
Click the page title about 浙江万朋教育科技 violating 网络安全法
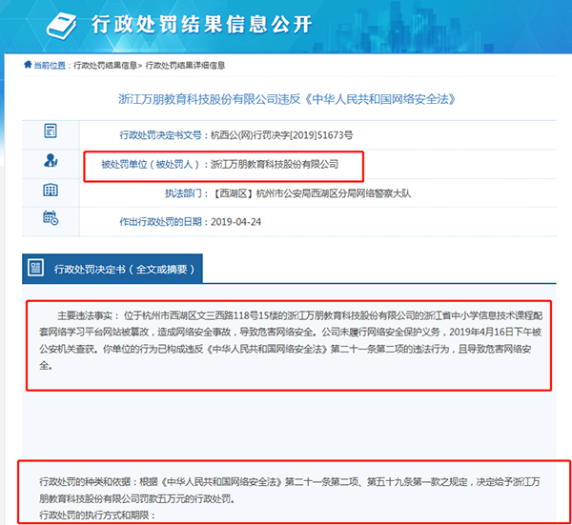point(285,97)
